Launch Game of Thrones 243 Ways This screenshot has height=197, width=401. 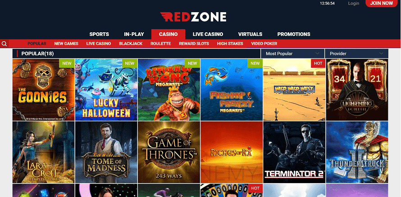tap(169, 152)
